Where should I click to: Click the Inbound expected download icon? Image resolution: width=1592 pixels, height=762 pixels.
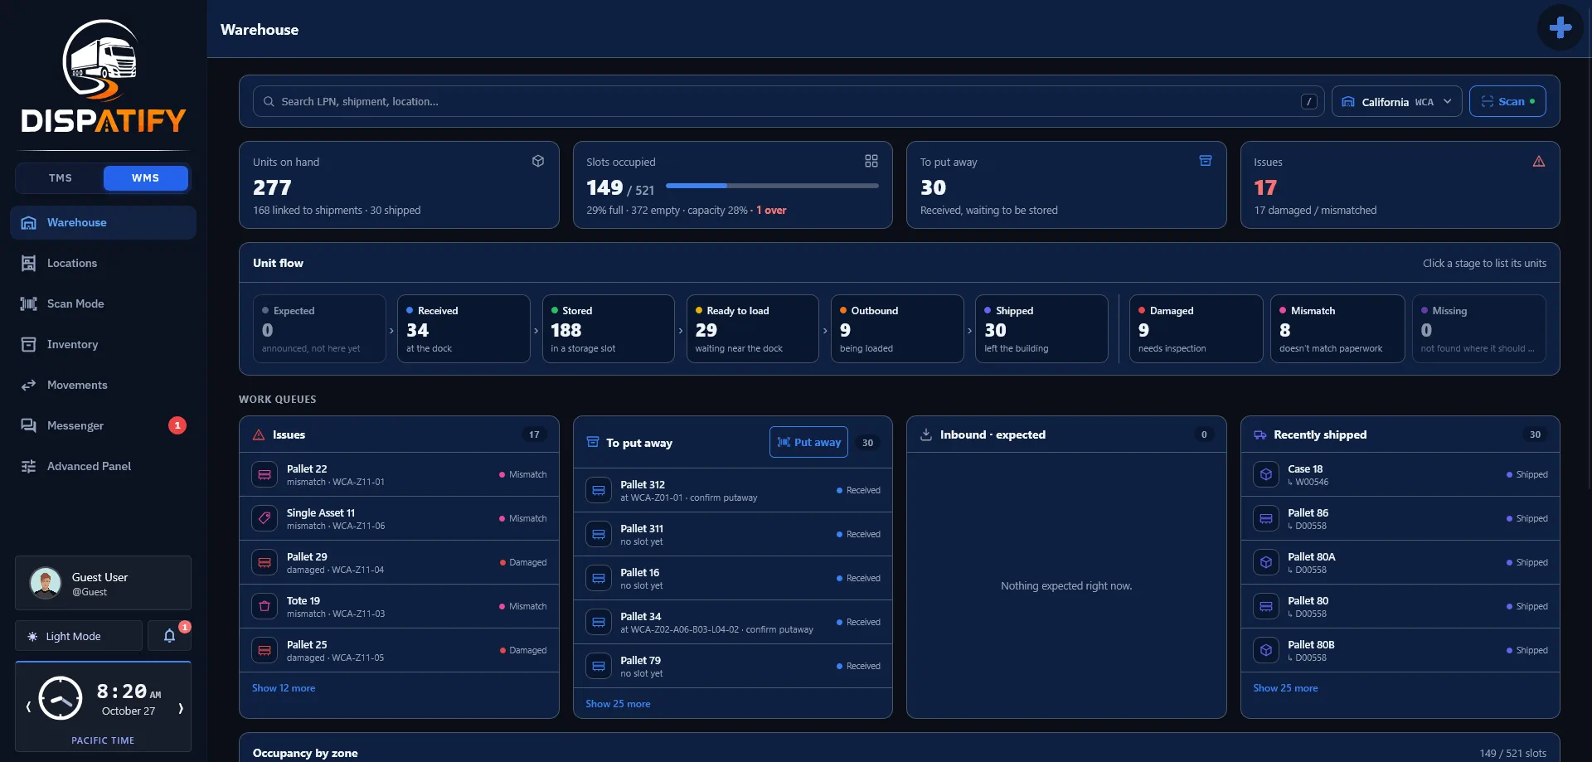coord(926,434)
